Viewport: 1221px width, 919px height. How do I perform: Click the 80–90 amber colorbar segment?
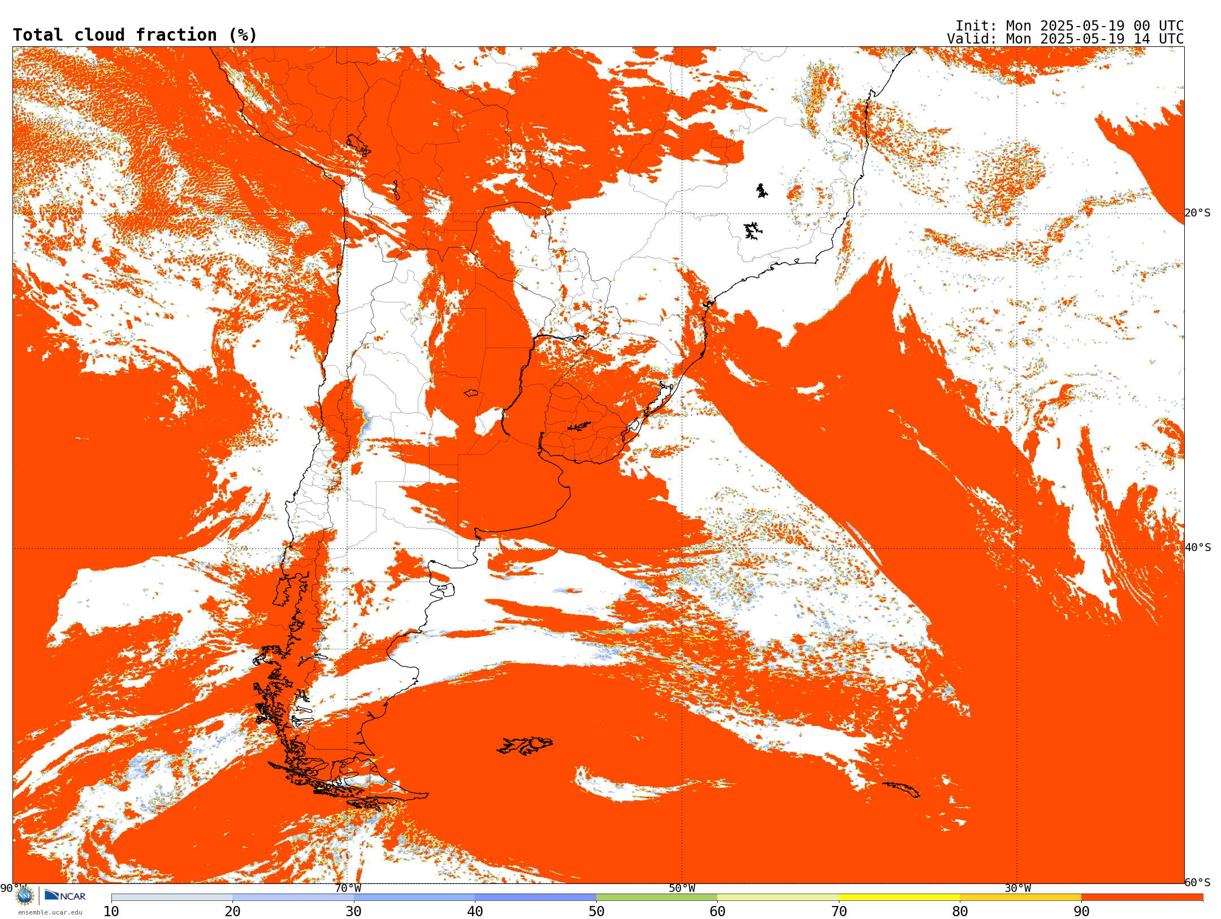click(1020, 898)
